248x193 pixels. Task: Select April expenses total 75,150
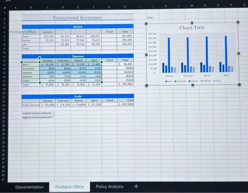(94, 84)
